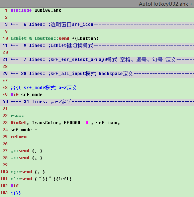The width and height of the screenshot is (194, 197).
Task: Click the {left} key text on line 101
Action: [64, 179]
